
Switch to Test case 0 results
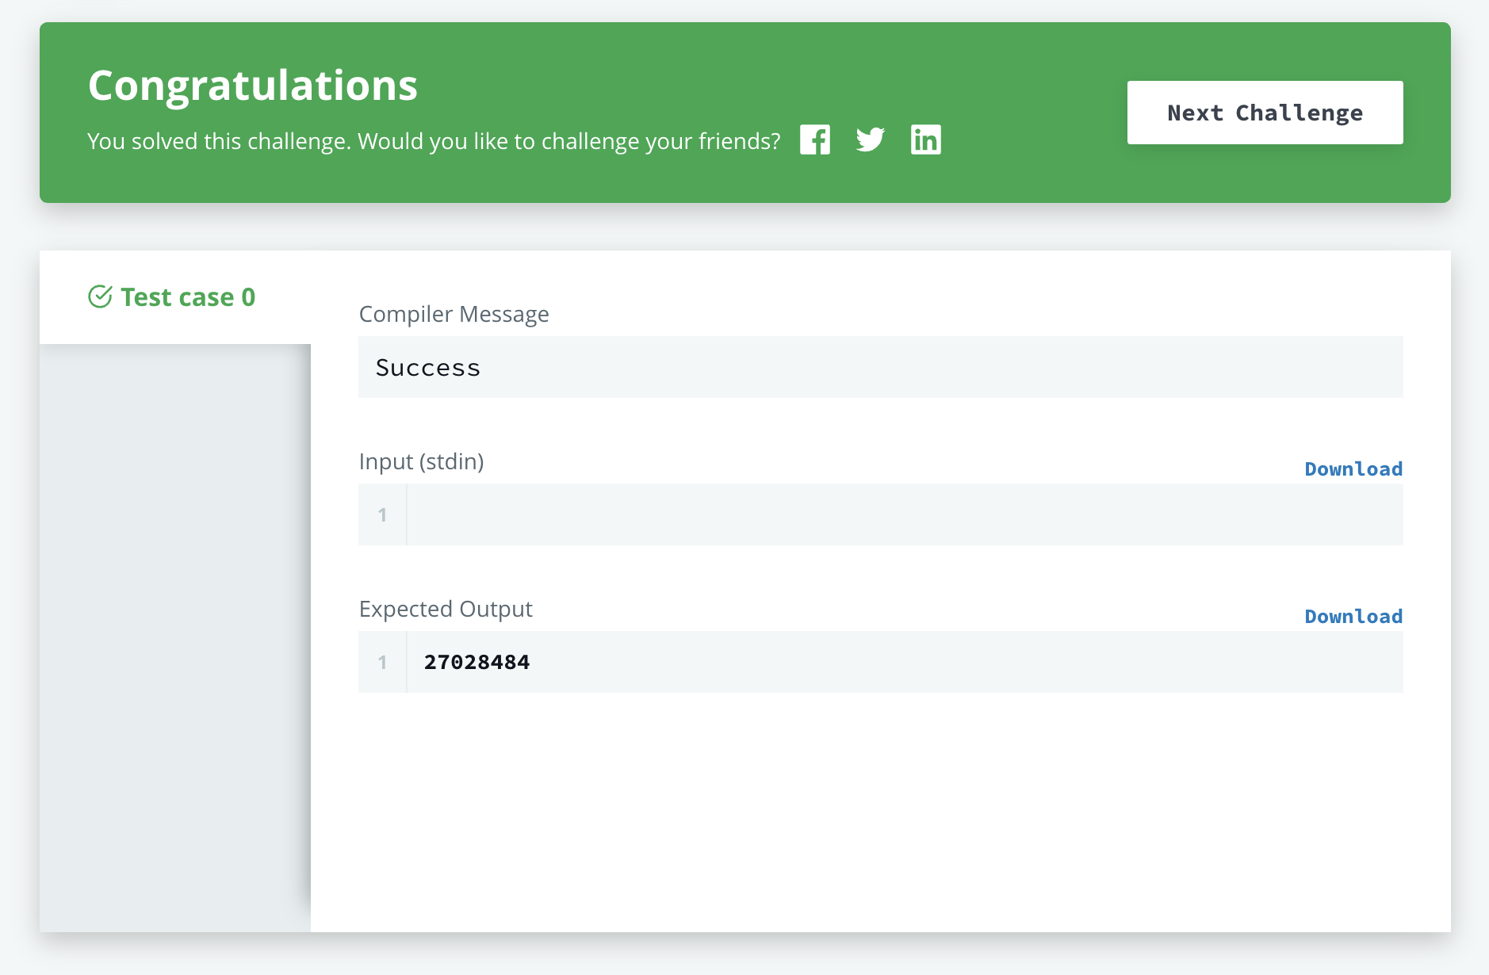pos(188,296)
